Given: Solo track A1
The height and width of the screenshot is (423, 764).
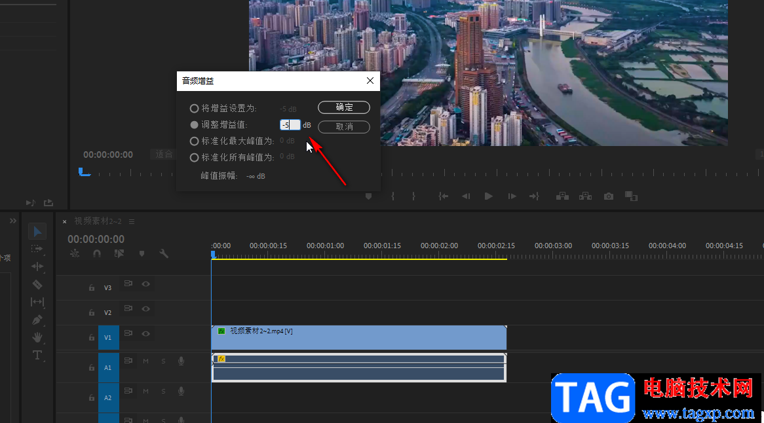Looking at the screenshot, I should (163, 361).
